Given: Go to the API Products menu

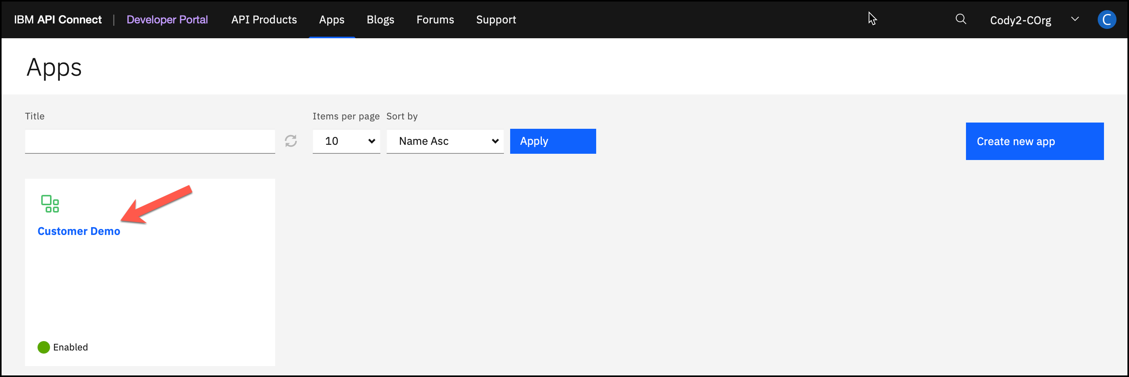Looking at the screenshot, I should tap(264, 20).
